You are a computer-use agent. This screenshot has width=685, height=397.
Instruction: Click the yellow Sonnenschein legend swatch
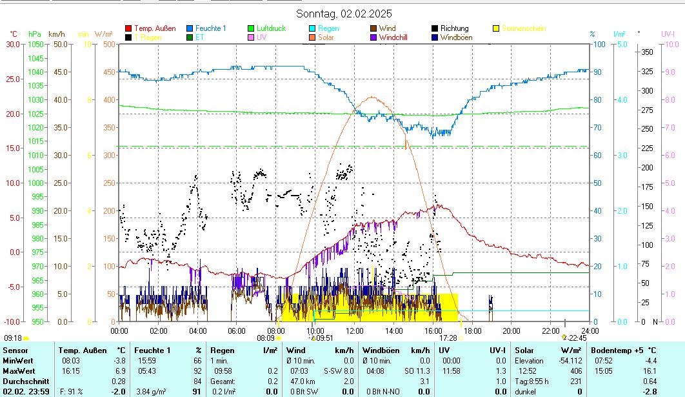[496, 28]
